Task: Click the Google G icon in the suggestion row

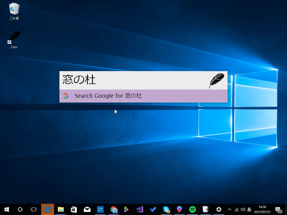Action: tap(66, 96)
